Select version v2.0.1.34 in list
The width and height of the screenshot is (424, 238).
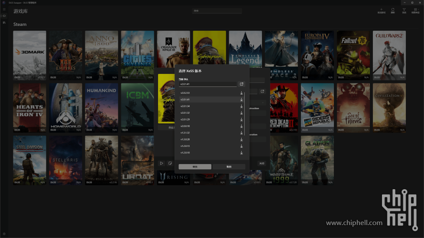(211, 106)
